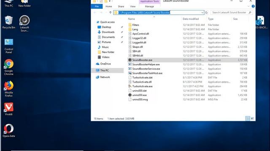This screenshot has height=151, width=270.
Task: Open New folder in the navigation pane
Action: (108, 52)
